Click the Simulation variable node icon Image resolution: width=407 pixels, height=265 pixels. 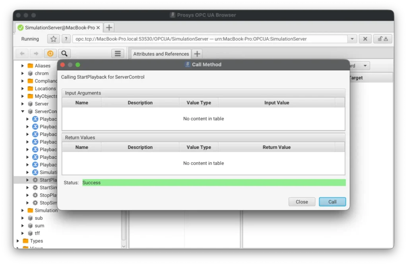pyautogui.click(x=35, y=172)
